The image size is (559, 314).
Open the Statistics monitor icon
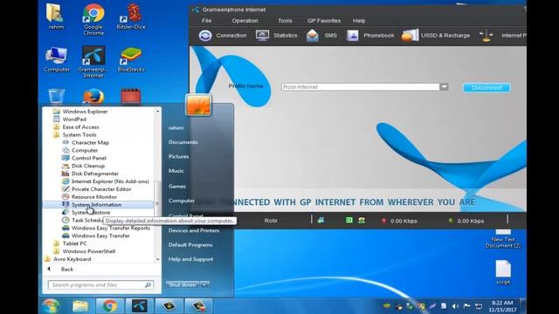pyautogui.click(x=262, y=35)
